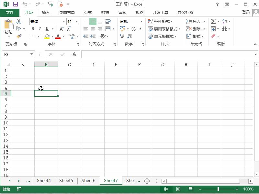The image size is (259, 194).
Task: Cut selection with the scissors icon
Action: 19,21
